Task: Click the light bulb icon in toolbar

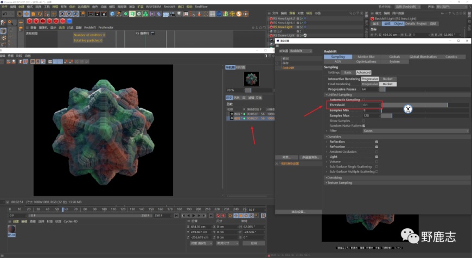Action: [180, 14]
